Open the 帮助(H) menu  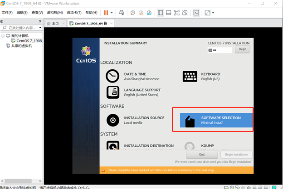pos(91,13)
